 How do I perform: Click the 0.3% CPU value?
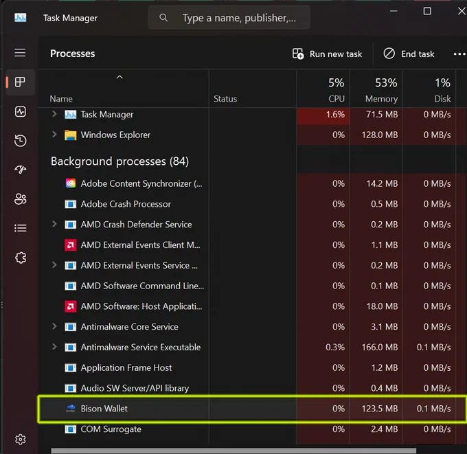click(x=335, y=348)
